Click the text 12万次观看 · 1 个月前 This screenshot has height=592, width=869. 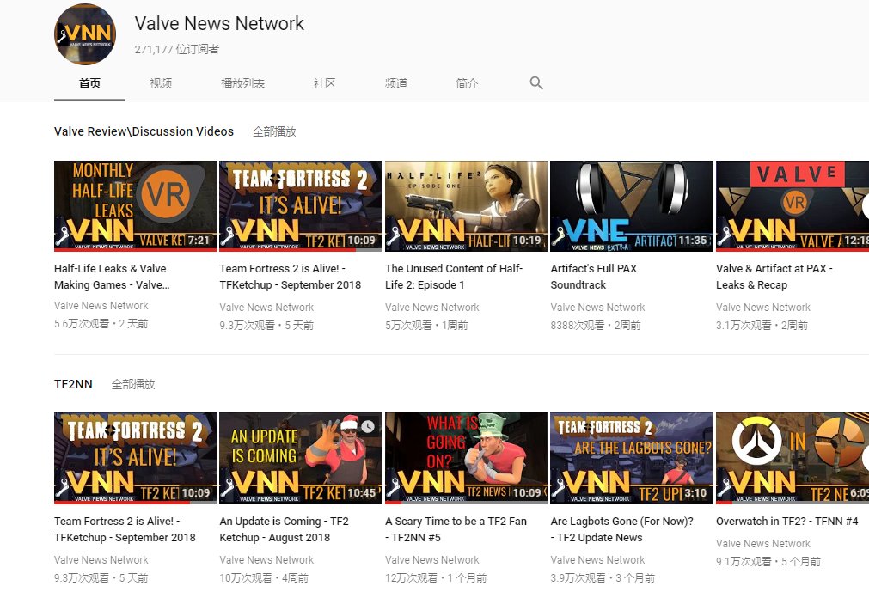[436, 577]
